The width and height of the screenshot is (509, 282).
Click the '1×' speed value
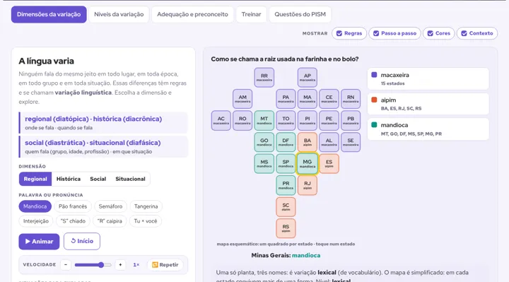coord(136,265)
